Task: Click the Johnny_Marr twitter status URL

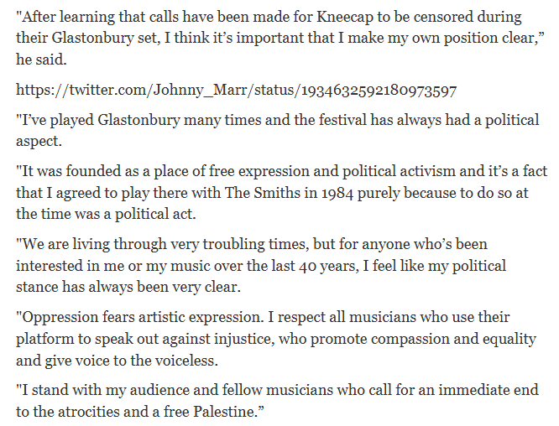Action: pos(237,90)
